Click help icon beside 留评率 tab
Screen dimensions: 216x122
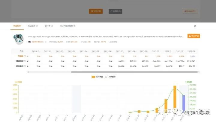pos(52,26)
